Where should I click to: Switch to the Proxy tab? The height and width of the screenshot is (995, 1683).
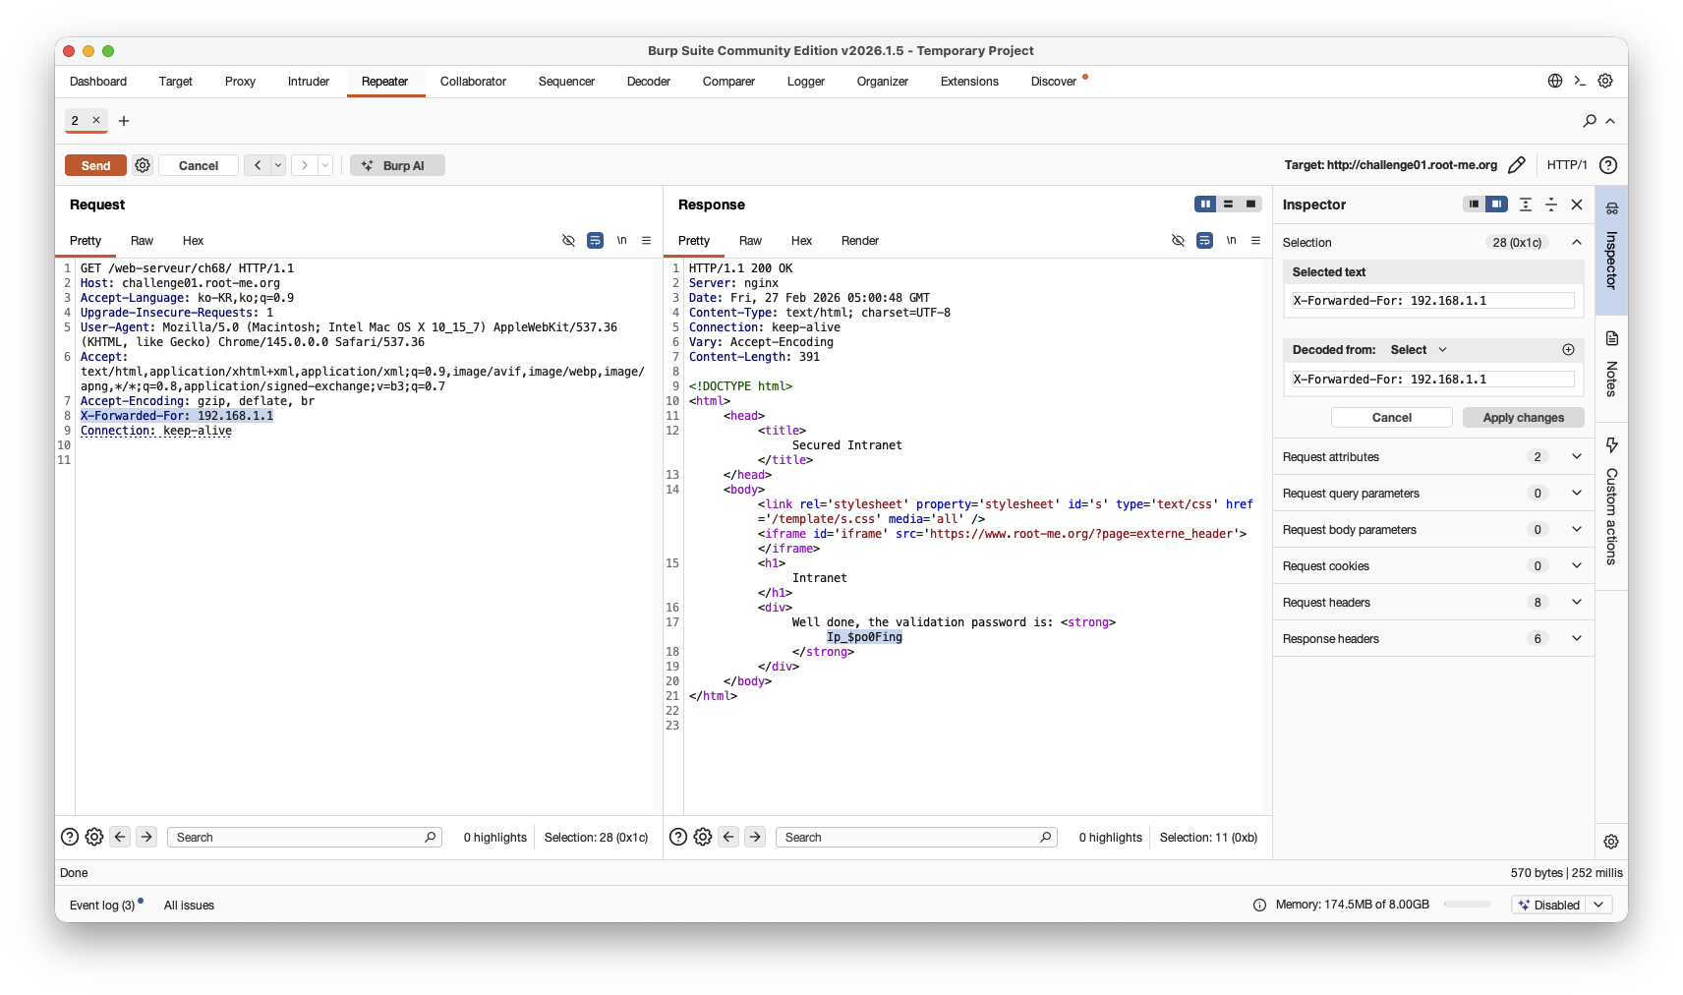pos(240,82)
